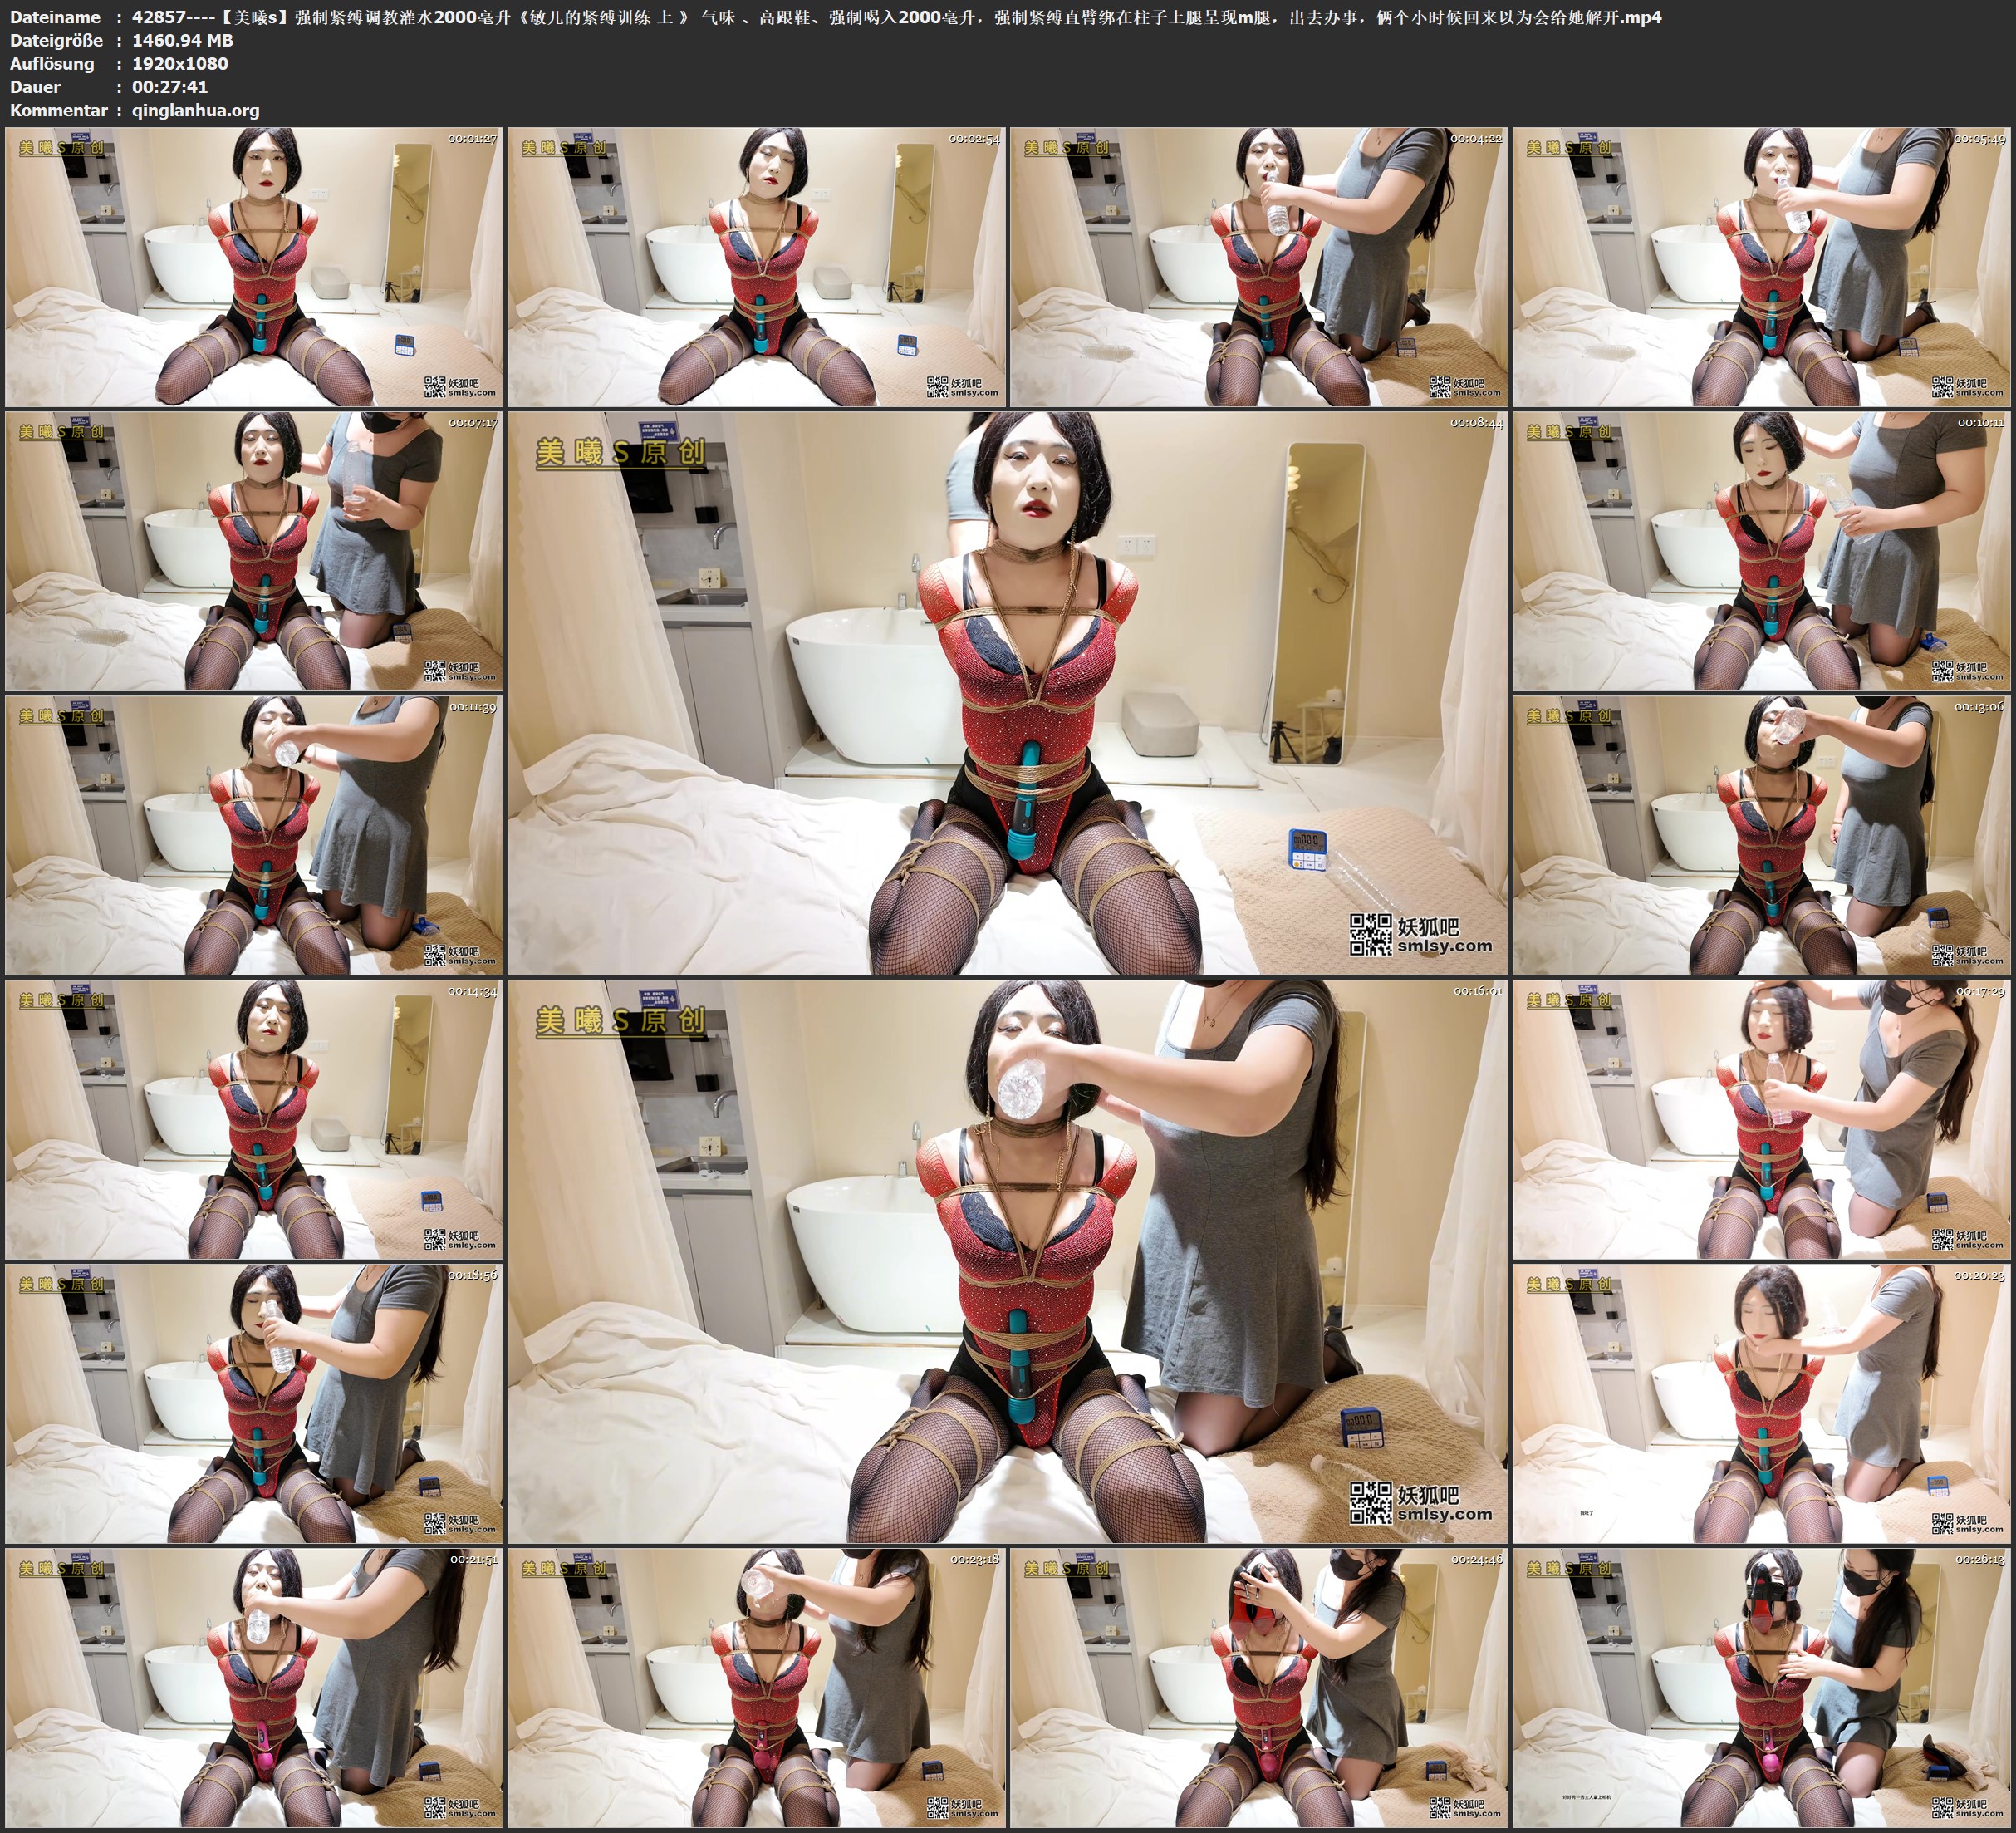Click the qinglanhua.org comment text

(196, 110)
